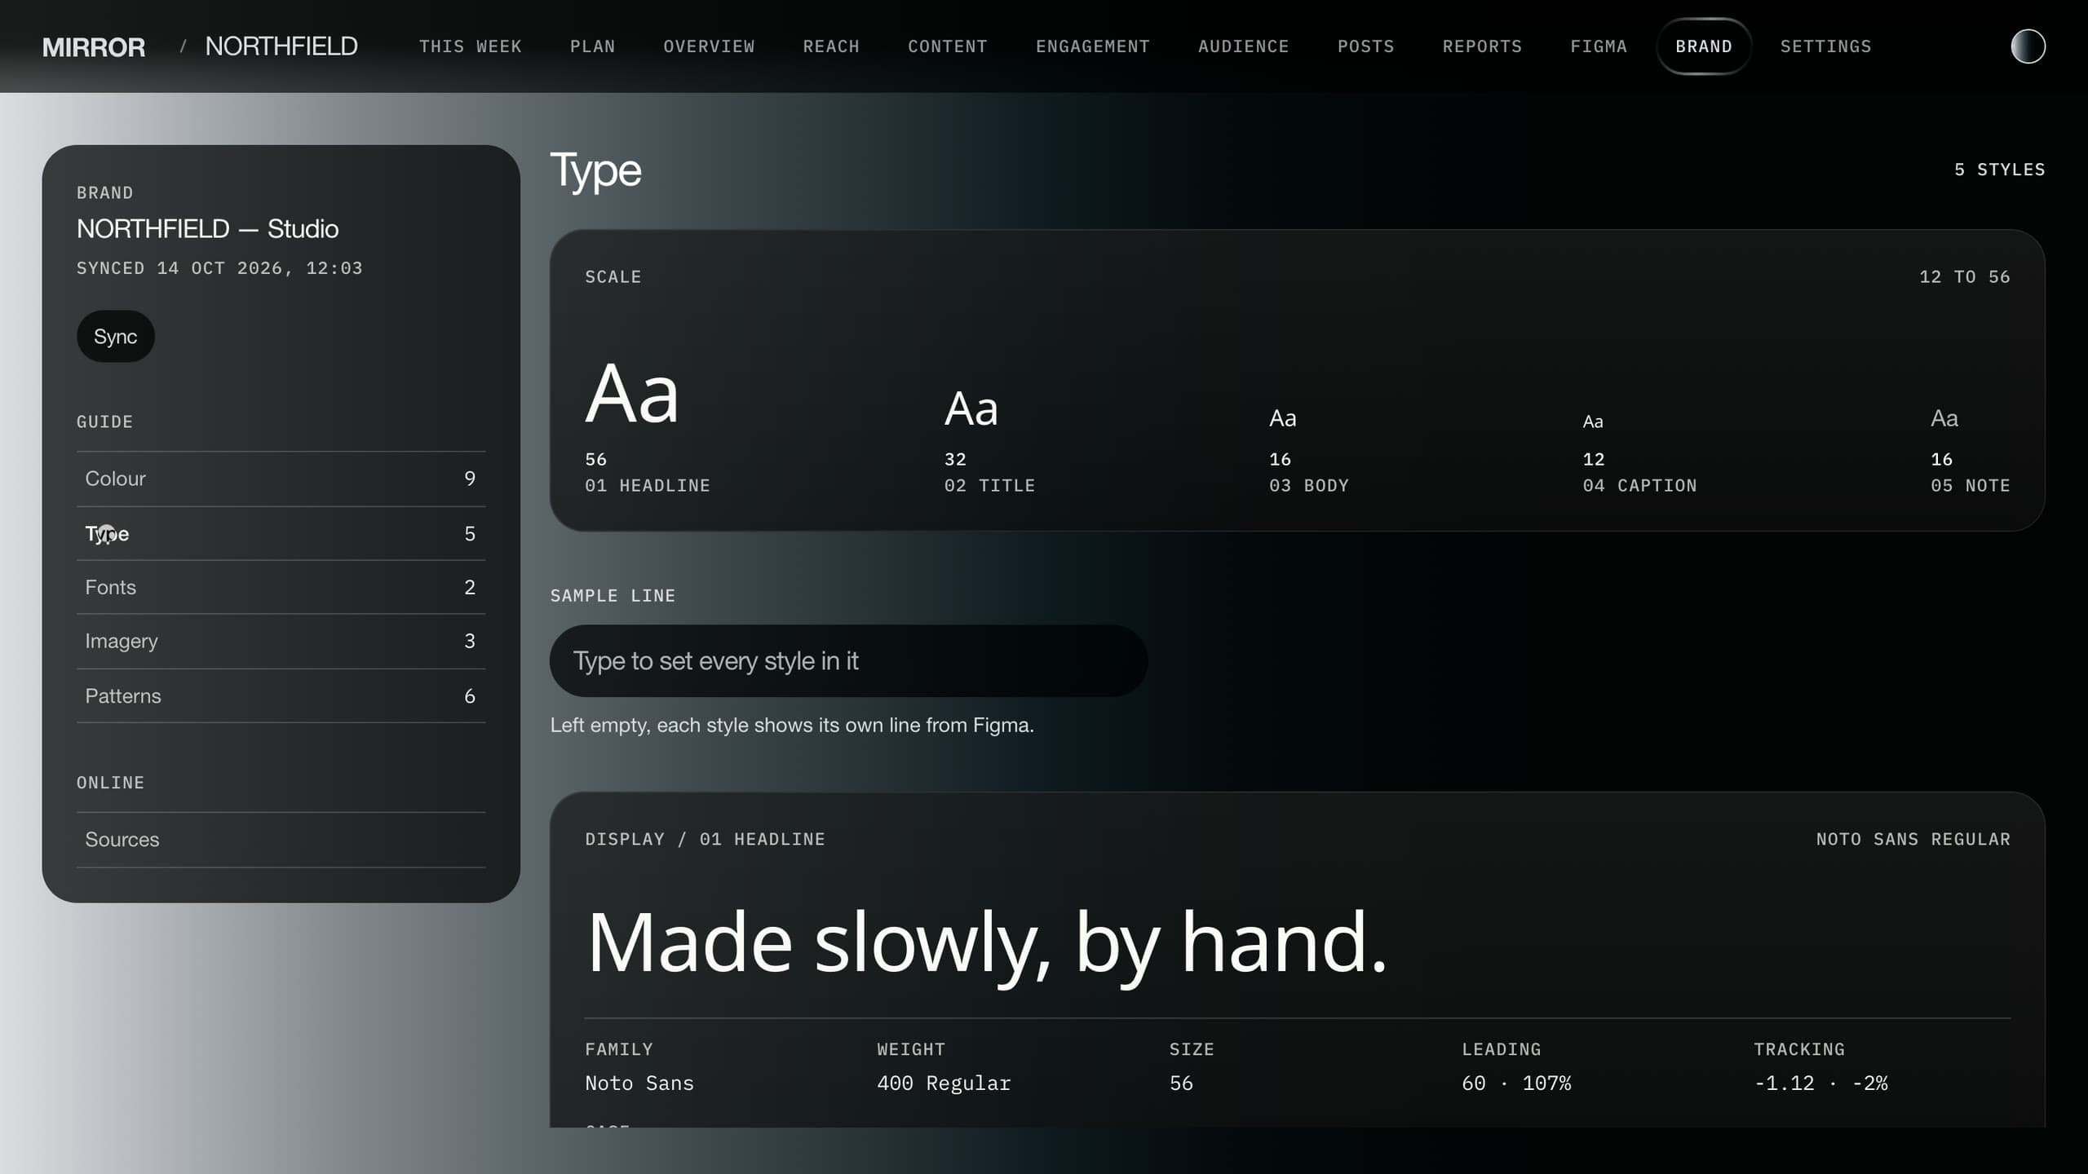Open the Imagery guide section
The height and width of the screenshot is (1174, 2088).
(281, 641)
